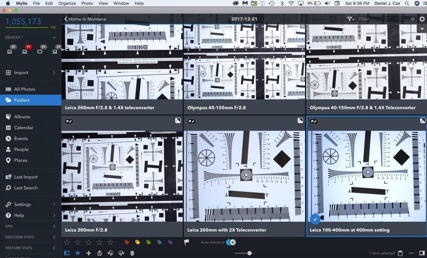The width and height of the screenshot is (427, 258).
Task: Set rating to one star
Action: 67,242
